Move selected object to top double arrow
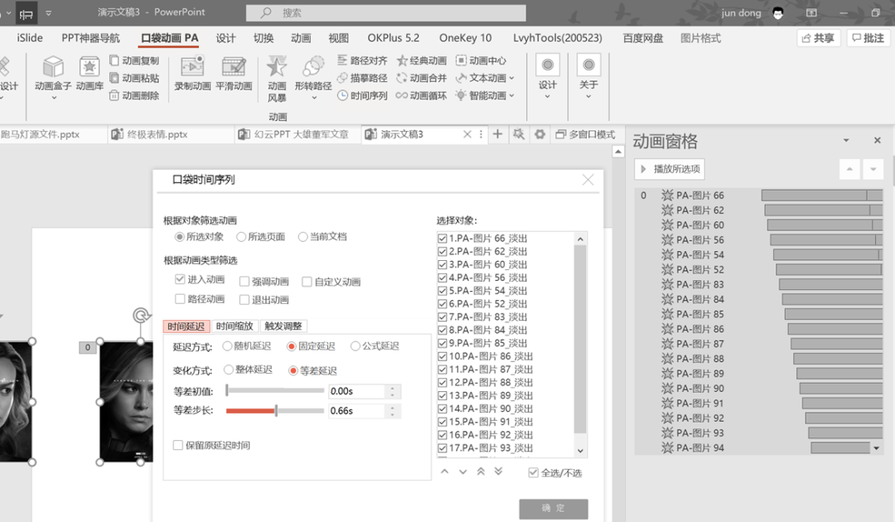Screen dimensions: 895x522 pos(481,471)
